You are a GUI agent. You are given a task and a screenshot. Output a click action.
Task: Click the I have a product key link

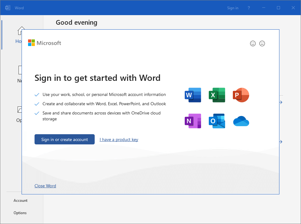119,140
